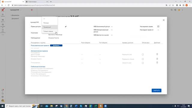Screen dimensions: 192x108
Task: Click the blue 'ЗАКРЫТЬ' button
Action: coord(157,91)
